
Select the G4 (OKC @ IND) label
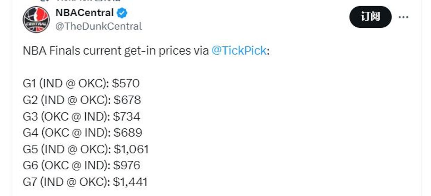67,133
